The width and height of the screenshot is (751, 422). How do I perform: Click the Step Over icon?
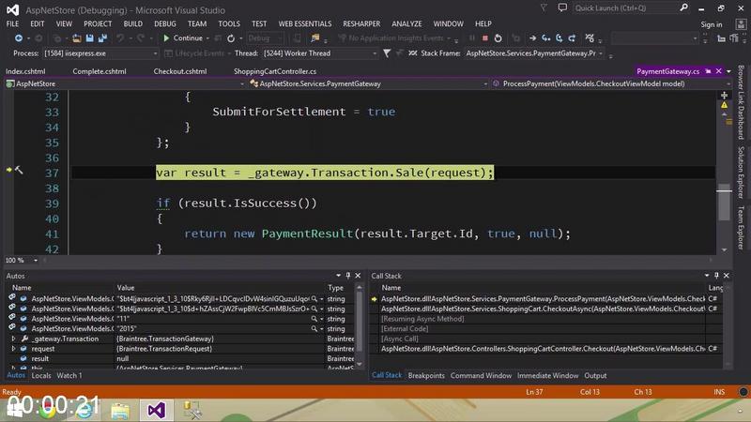(559, 38)
